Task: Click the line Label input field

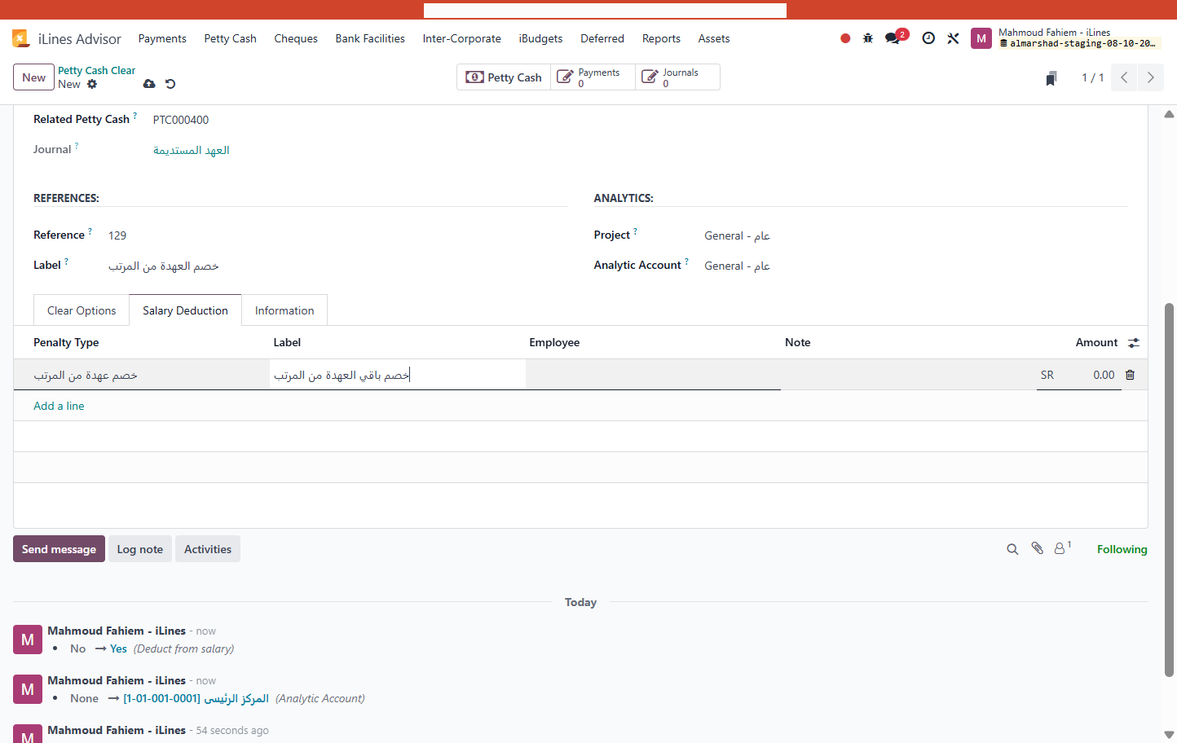Action: pyautogui.click(x=398, y=375)
